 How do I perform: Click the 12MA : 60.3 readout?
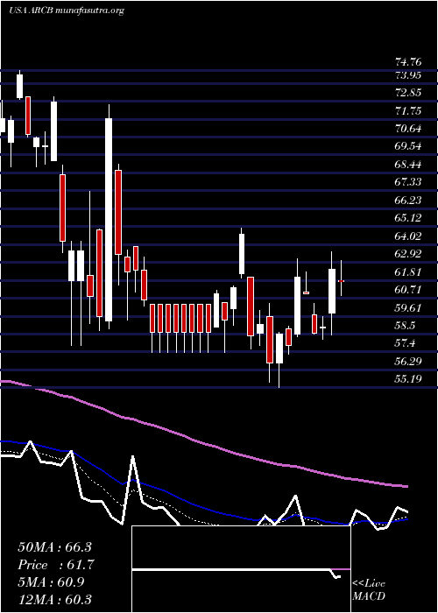click(x=55, y=599)
